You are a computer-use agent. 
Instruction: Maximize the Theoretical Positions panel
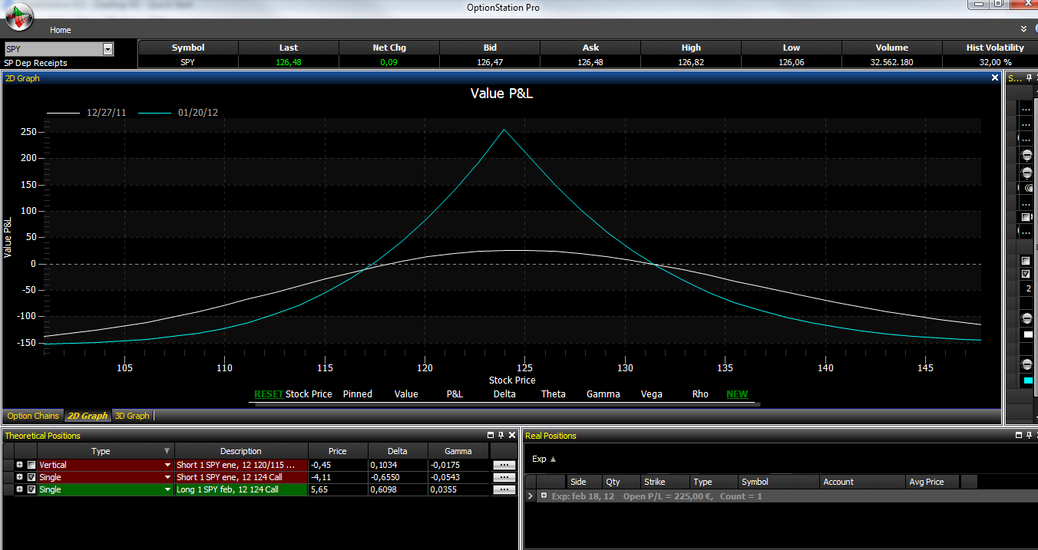[x=491, y=435]
